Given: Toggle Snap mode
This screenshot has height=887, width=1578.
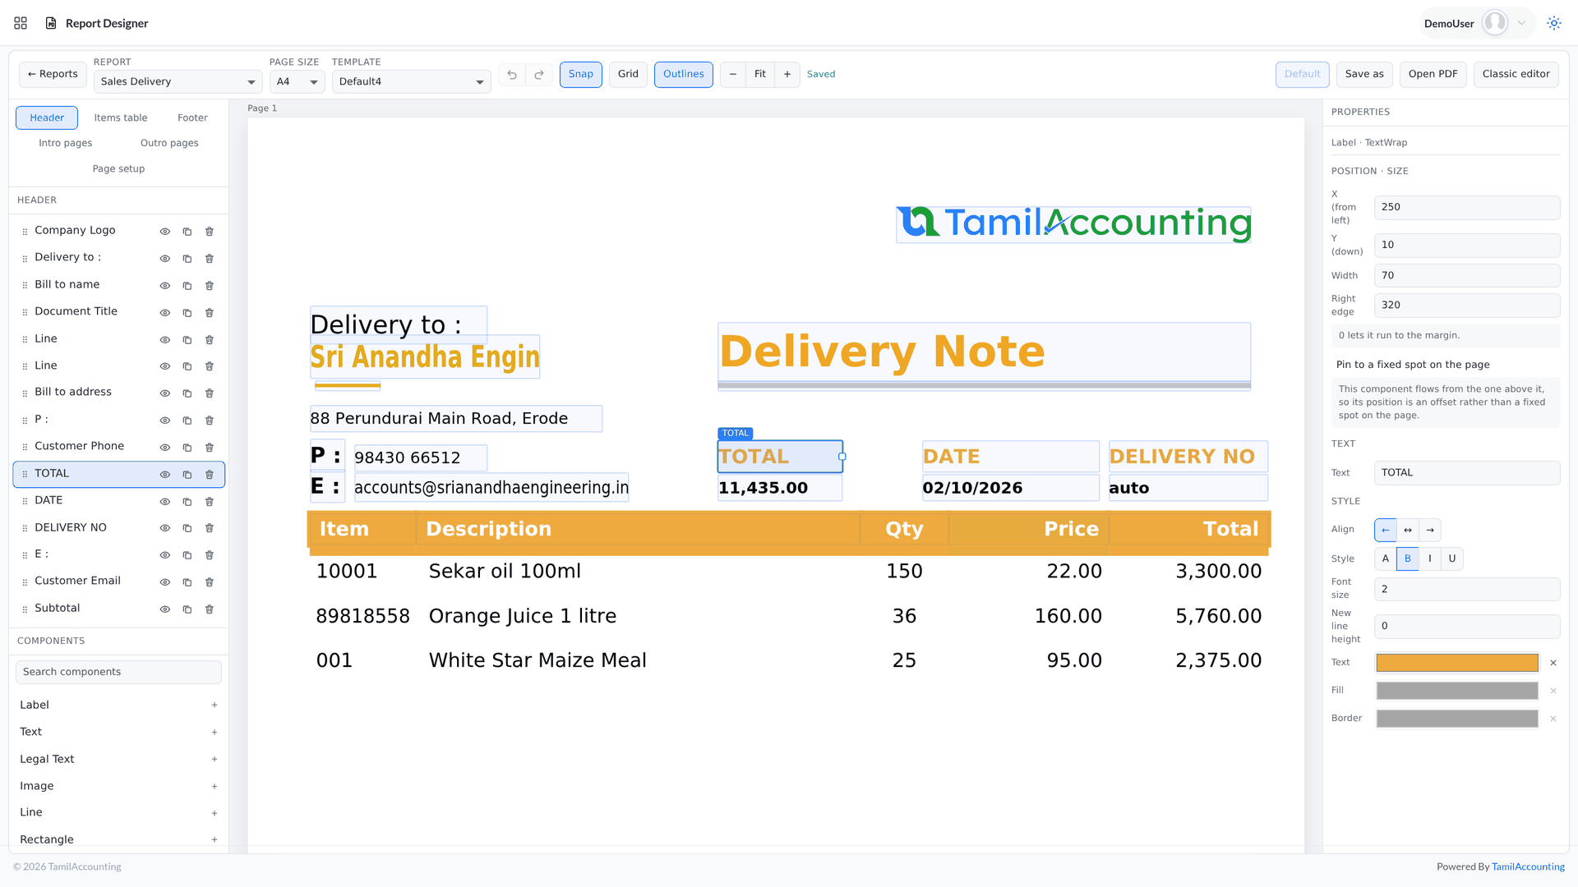Looking at the screenshot, I should coord(581,75).
